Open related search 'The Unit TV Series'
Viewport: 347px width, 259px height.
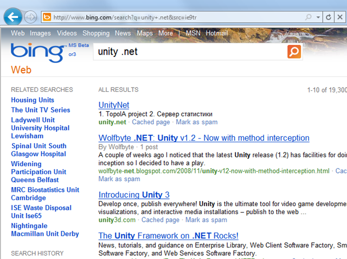pos(41,110)
